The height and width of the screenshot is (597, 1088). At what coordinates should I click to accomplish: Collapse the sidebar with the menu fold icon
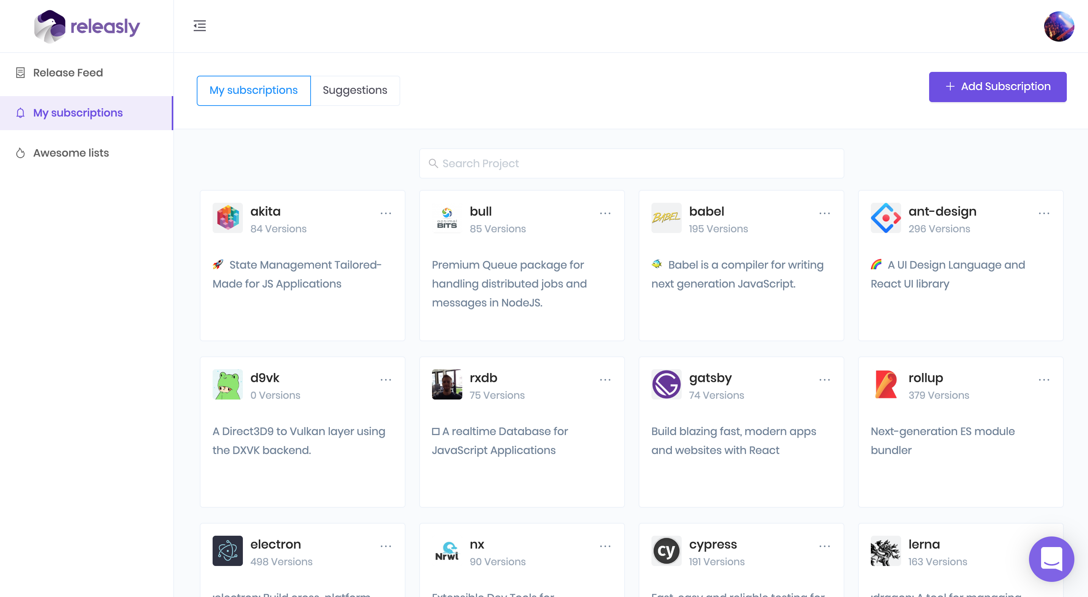click(x=199, y=26)
